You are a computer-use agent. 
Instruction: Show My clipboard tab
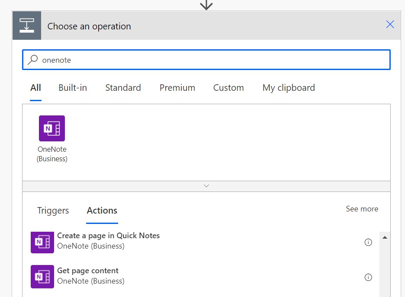289,88
